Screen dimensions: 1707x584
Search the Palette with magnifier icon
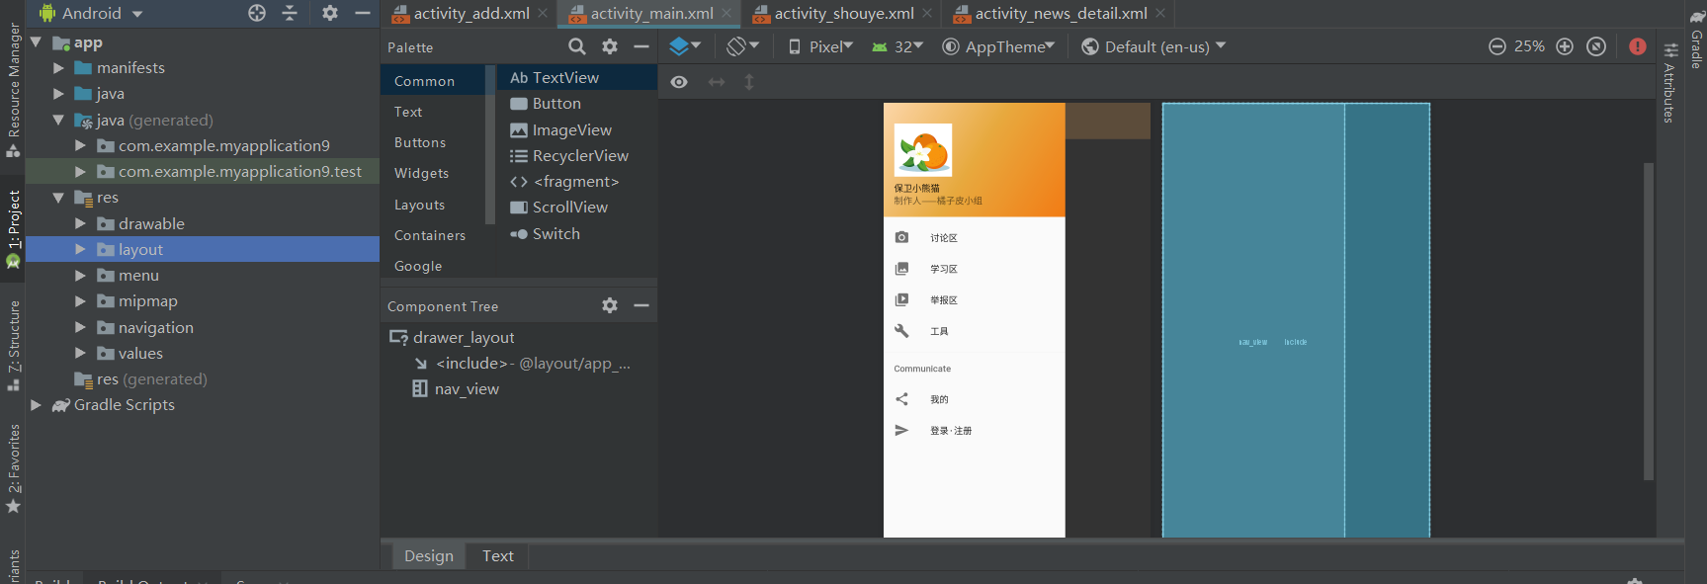577,46
